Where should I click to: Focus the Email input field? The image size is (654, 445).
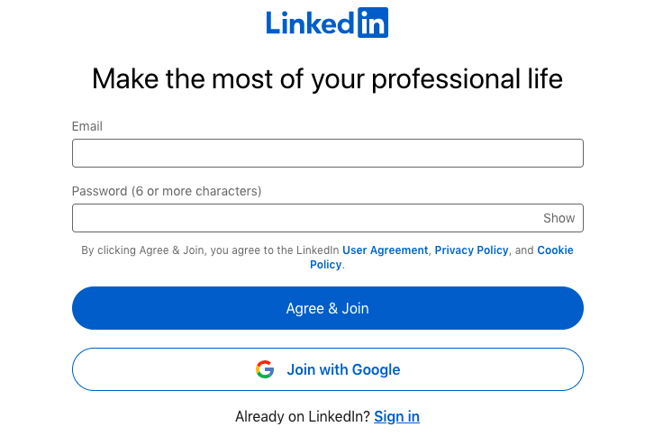point(327,153)
